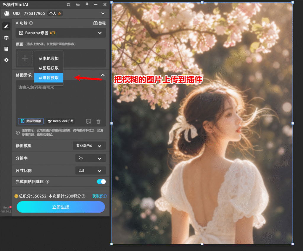The image size is (303, 251).
Task: Click the right-middle selection handle on image
Action: tap(293, 123)
